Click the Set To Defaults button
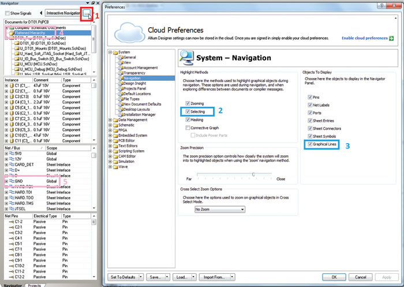Viewport: 404px width, 287px height. [123, 277]
